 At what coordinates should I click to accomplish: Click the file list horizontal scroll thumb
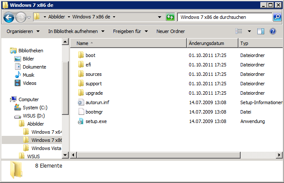(x=159, y=155)
